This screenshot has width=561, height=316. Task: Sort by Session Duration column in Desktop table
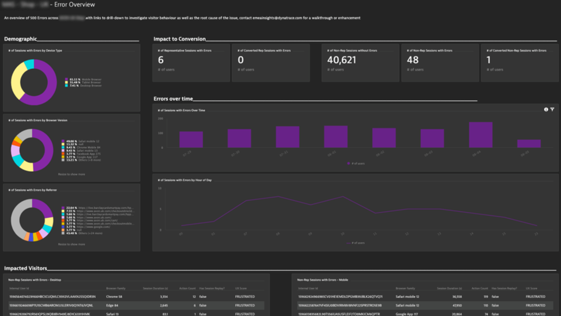click(x=155, y=288)
